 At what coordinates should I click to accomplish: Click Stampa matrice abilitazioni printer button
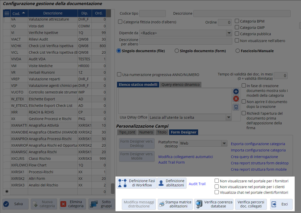click(x=175, y=204)
